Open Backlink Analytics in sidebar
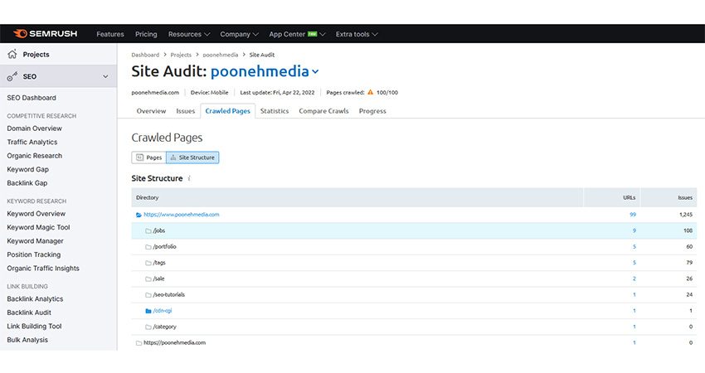Image resolution: width=705 pixels, height=373 pixels. coord(35,299)
